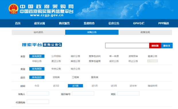Select the 公开招标 type filter
Screen dimensions: 178x109
tap(56, 56)
